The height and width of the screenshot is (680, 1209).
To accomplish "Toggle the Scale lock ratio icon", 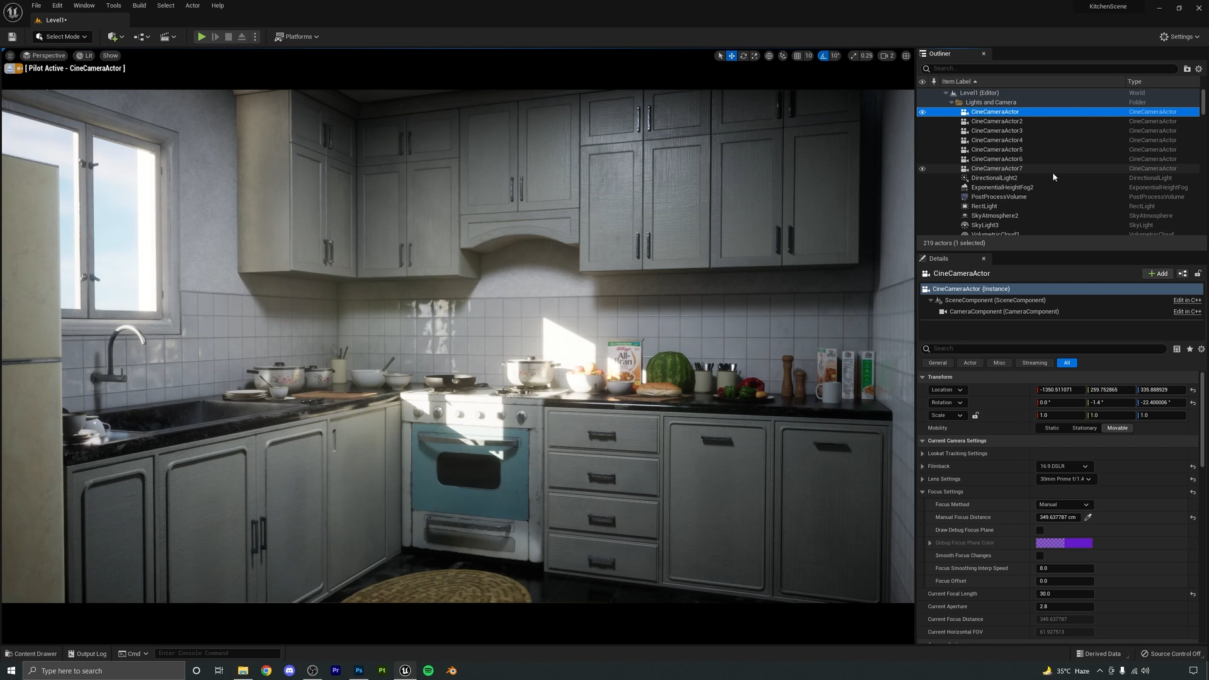I will click(975, 416).
